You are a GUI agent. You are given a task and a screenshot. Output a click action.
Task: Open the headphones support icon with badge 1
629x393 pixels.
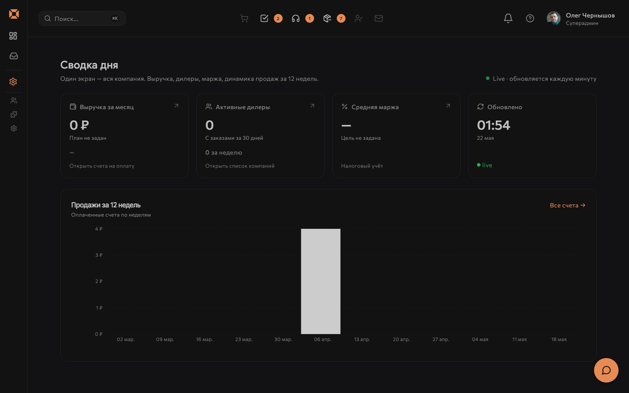296,18
